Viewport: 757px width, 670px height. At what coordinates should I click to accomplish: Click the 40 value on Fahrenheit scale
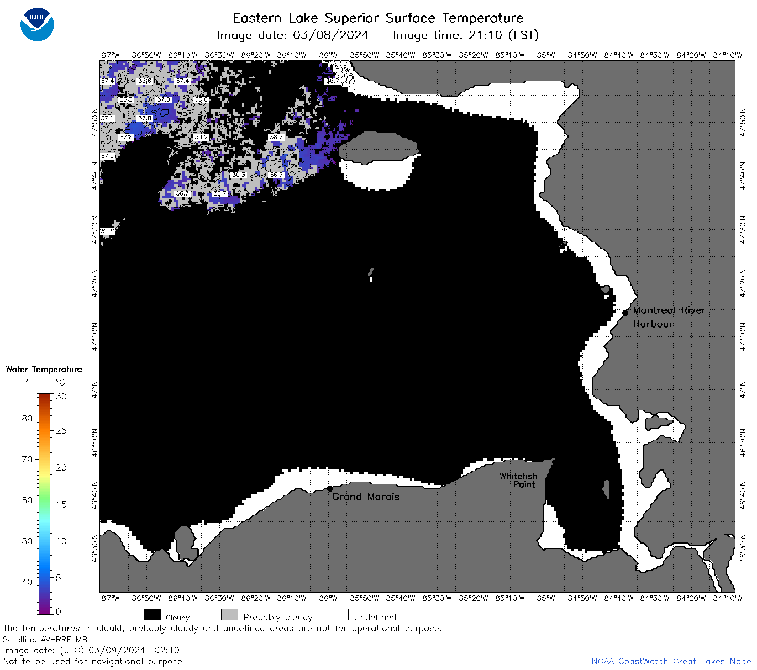27,582
